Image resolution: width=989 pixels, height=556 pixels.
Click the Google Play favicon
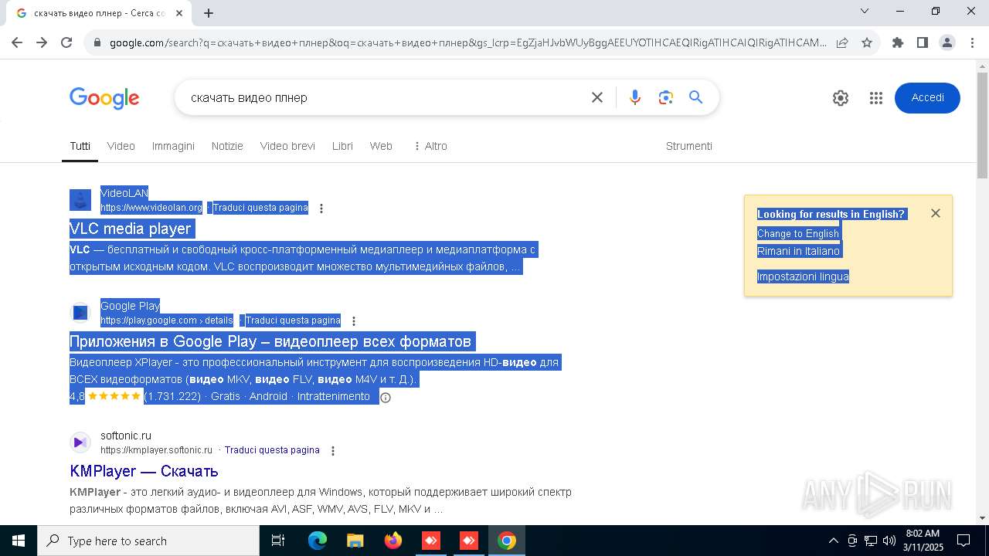click(80, 313)
